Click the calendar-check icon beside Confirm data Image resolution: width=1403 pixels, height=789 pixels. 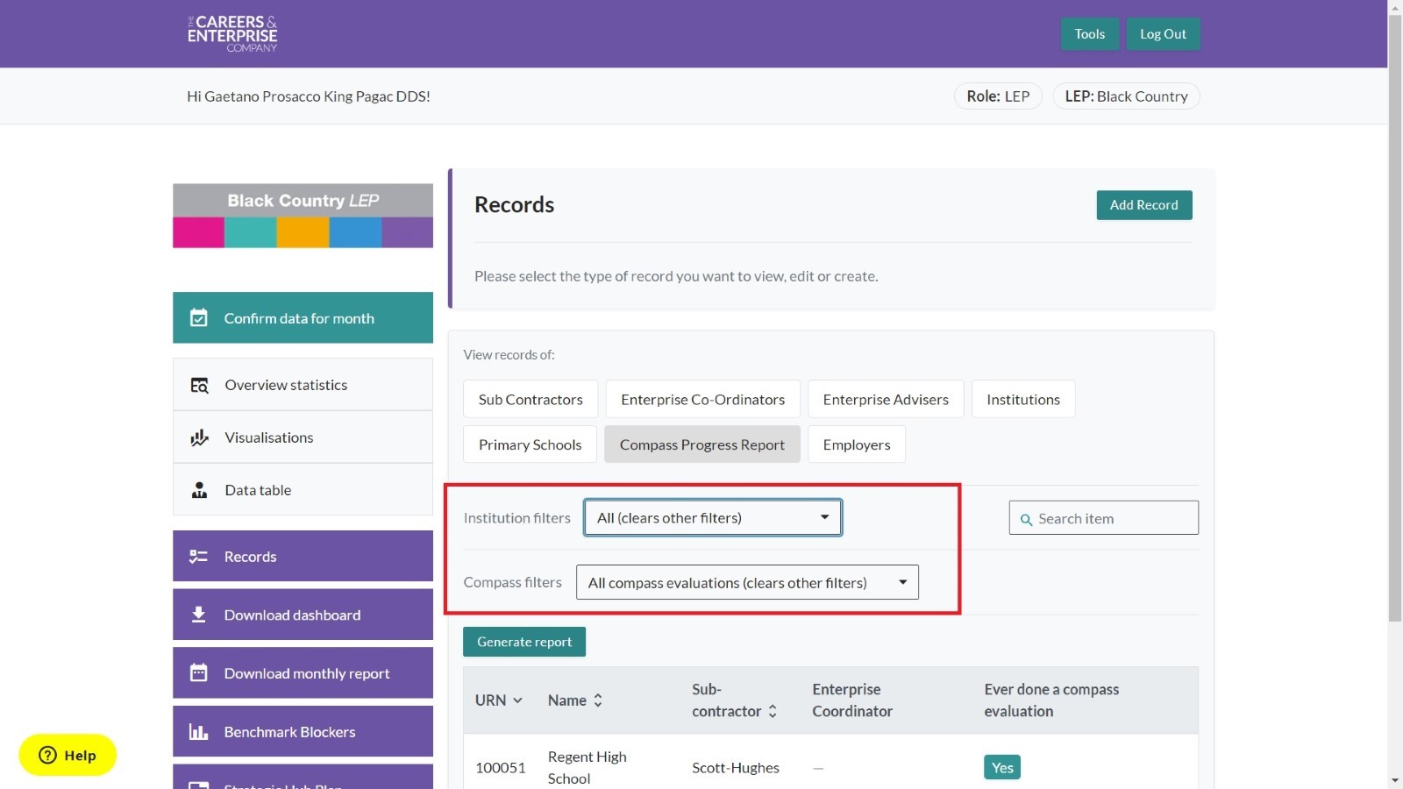[199, 318]
